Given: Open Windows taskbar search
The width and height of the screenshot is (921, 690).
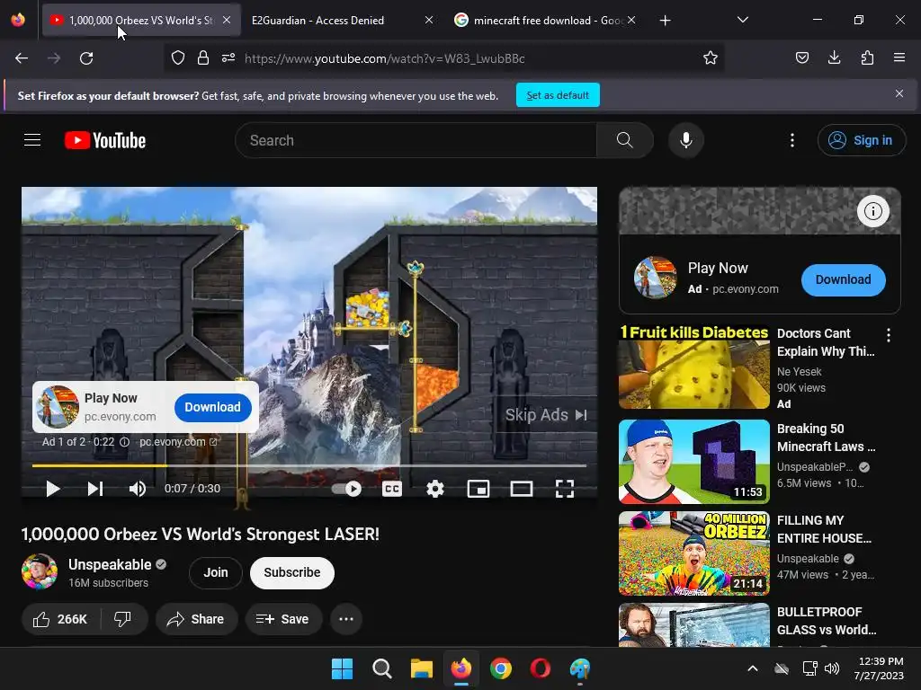Looking at the screenshot, I should point(381,668).
